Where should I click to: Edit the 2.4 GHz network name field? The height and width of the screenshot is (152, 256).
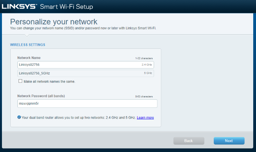point(86,65)
